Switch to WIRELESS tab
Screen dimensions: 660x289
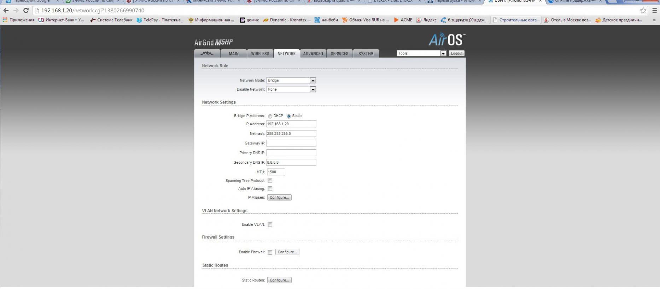tap(260, 54)
